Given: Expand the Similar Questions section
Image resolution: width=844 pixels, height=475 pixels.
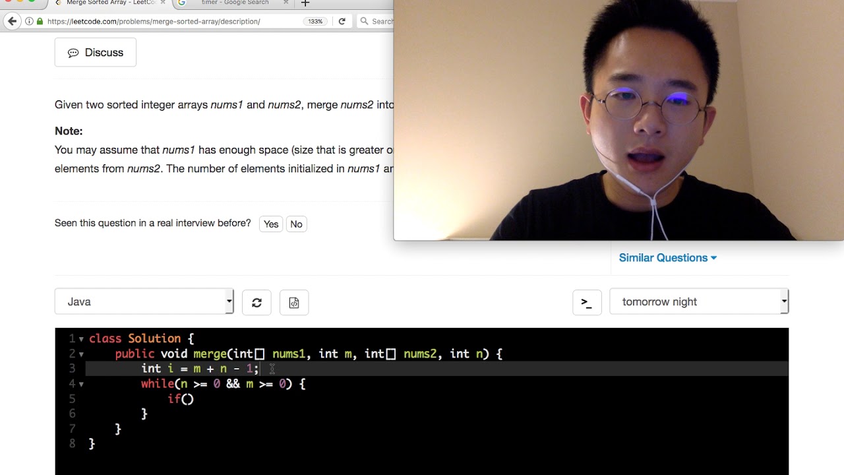Looking at the screenshot, I should click(667, 258).
